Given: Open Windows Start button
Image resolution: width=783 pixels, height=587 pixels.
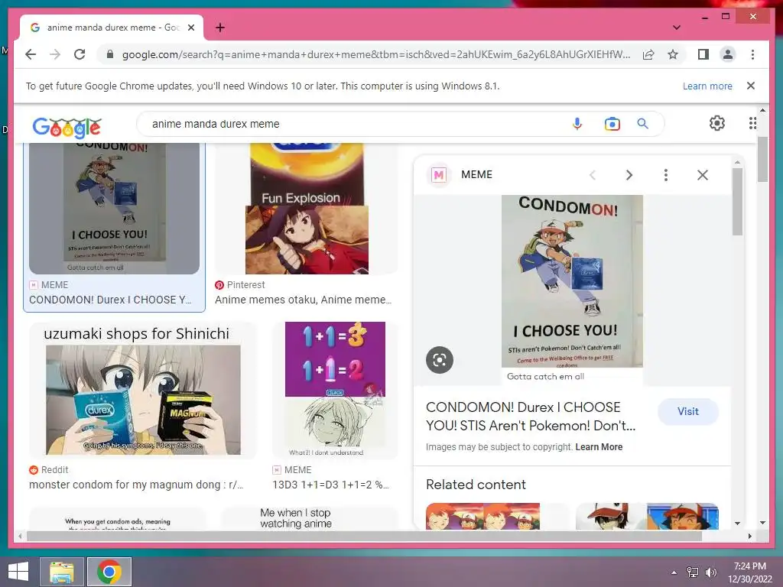Looking at the screenshot, I should coord(18,572).
